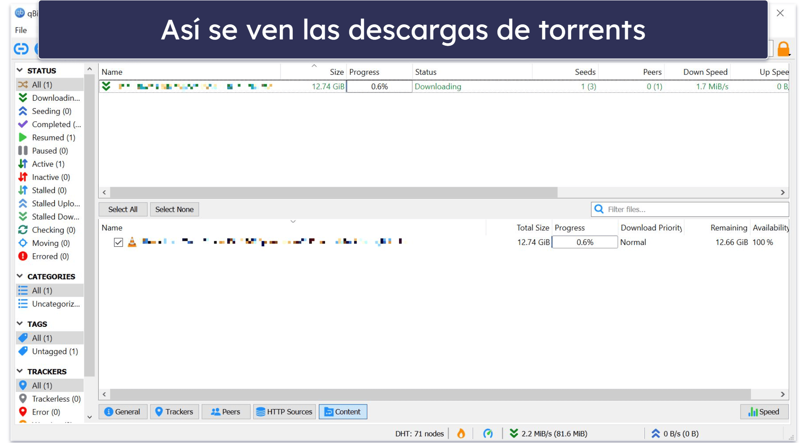Click the VLC cone icon beside the file name
The image size is (806, 443).
click(x=132, y=242)
